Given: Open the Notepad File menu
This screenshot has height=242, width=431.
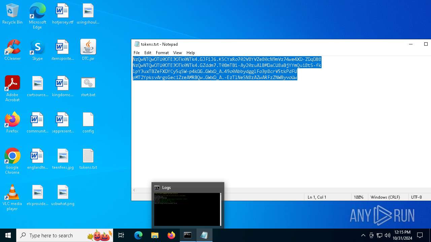Looking at the screenshot, I should pos(137,53).
